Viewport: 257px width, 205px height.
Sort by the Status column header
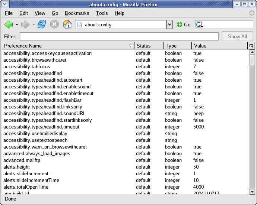pos(148,46)
